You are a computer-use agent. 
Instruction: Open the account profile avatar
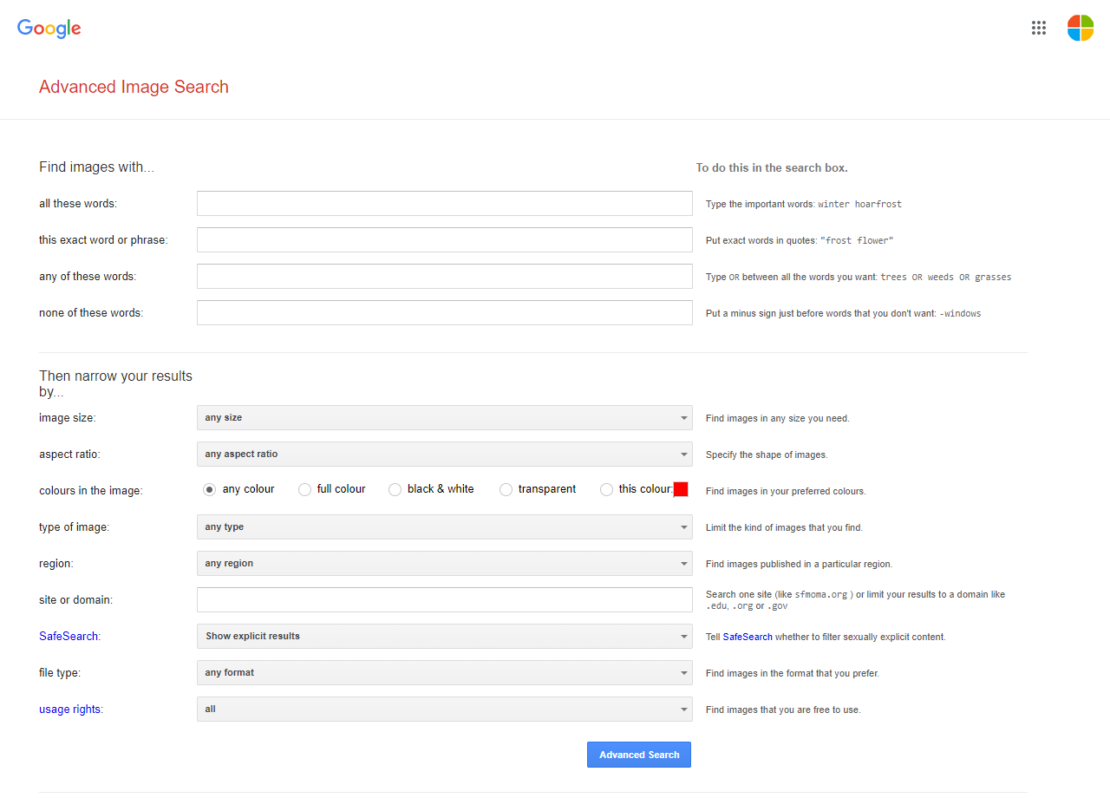(1081, 28)
